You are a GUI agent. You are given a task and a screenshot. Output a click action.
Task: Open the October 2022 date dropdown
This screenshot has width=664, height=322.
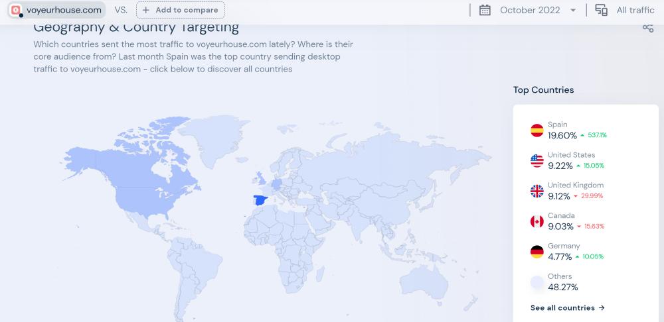pyautogui.click(x=529, y=10)
